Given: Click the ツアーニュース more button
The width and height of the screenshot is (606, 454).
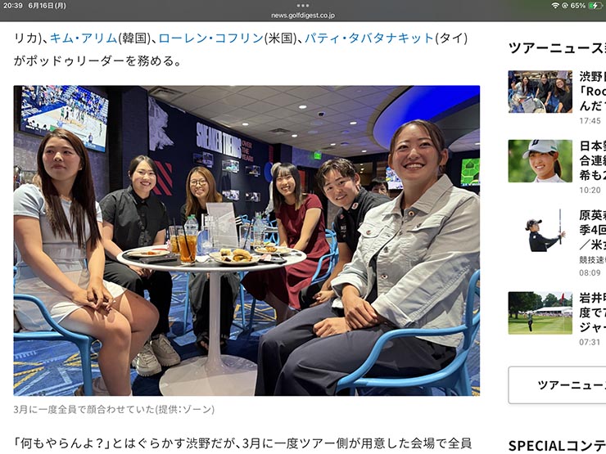Looking at the screenshot, I should (558, 385).
